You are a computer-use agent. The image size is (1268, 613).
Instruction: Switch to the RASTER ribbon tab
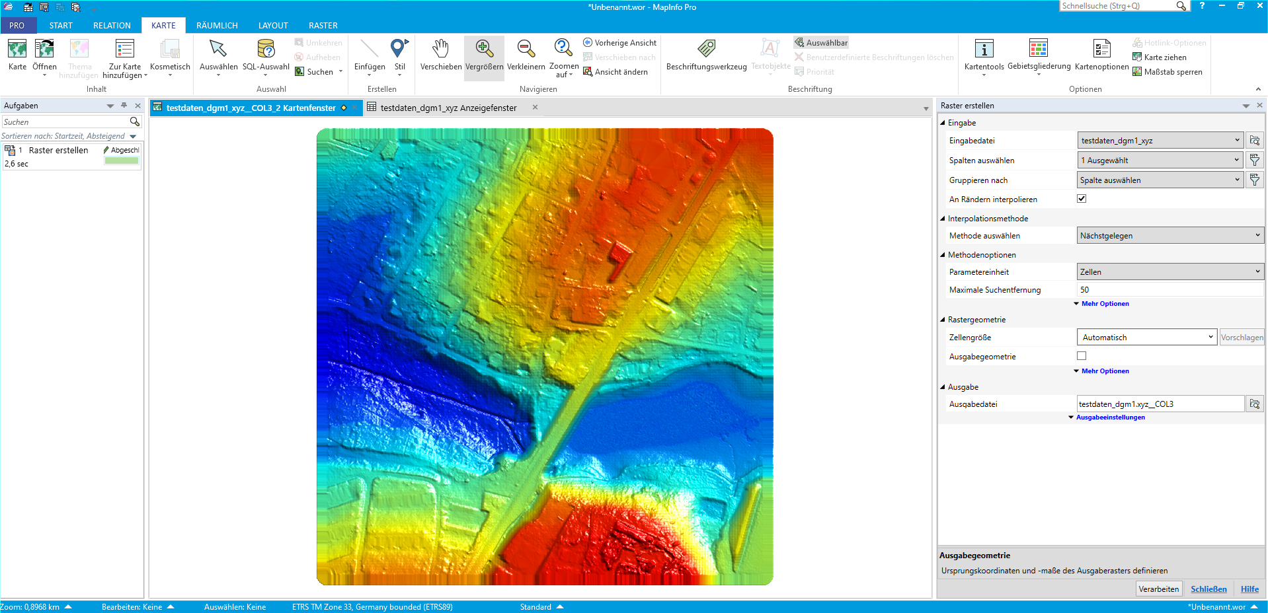pos(323,25)
